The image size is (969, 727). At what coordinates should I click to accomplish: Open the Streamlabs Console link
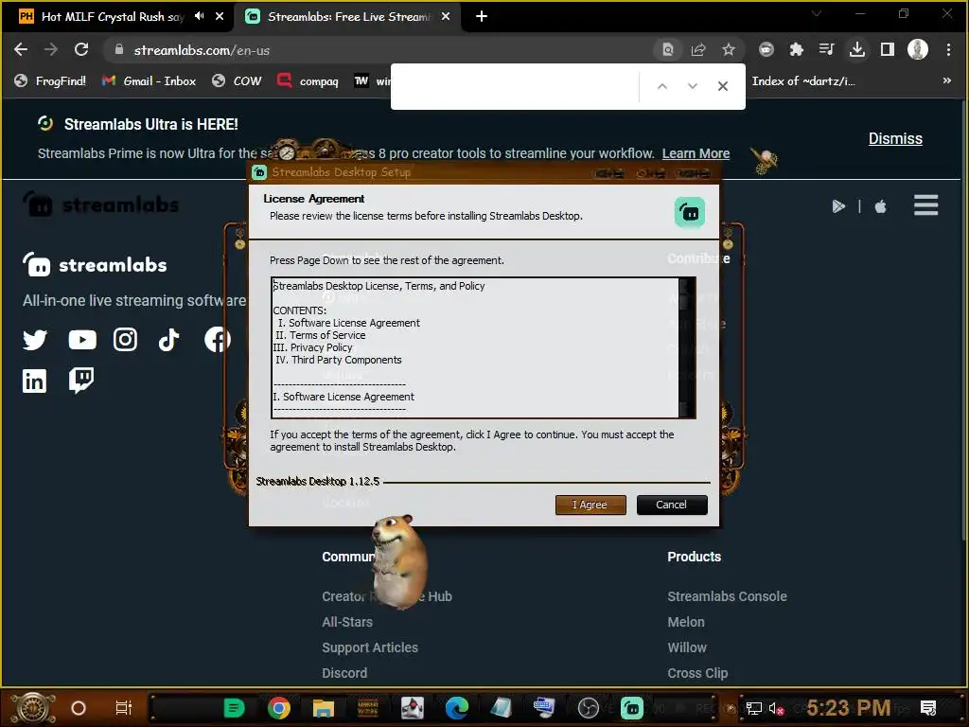tap(727, 596)
